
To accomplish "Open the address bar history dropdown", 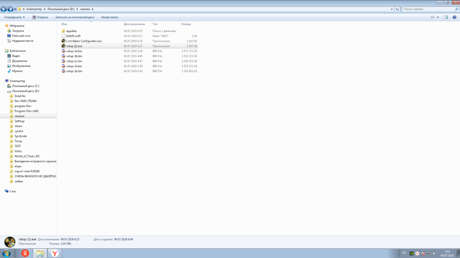I will [x=391, y=9].
